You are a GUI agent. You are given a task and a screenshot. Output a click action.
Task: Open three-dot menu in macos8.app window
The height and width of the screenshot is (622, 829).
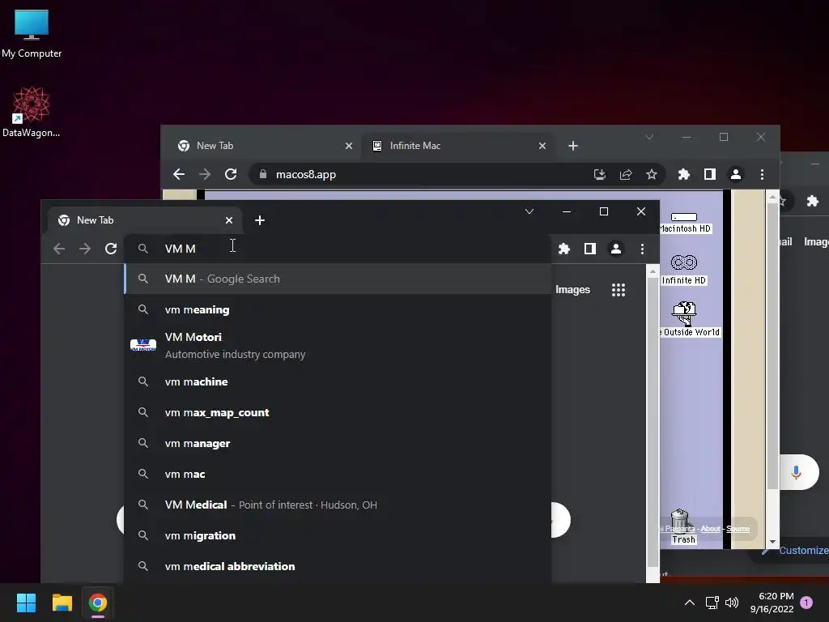click(762, 175)
